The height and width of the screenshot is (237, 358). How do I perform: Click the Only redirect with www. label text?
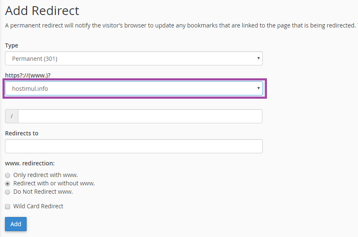(x=45, y=175)
